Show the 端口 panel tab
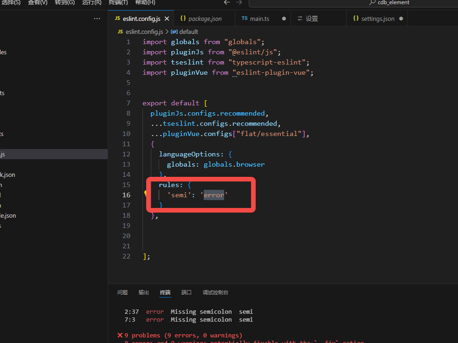This screenshot has width=458, height=343. tap(187, 292)
